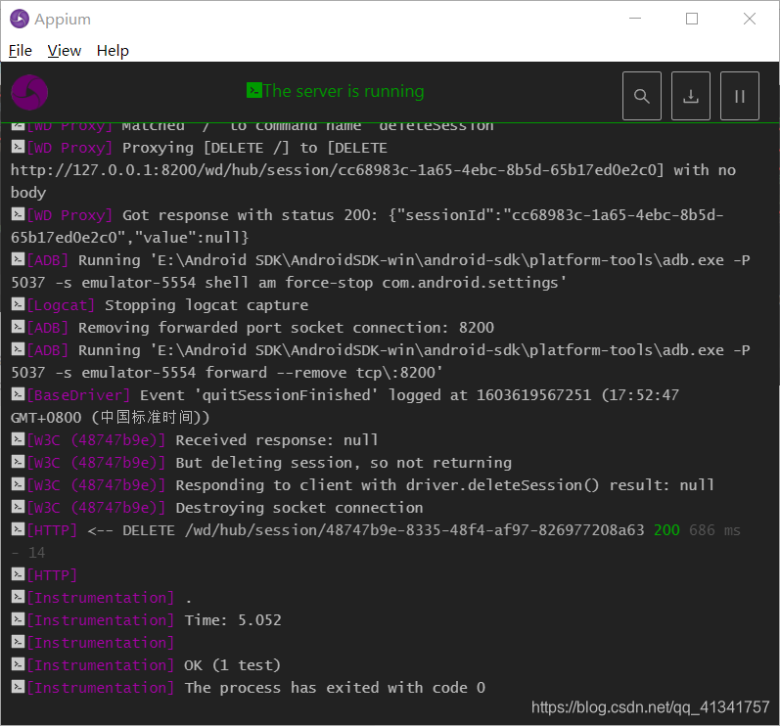
Task: Click the 'Time: 5.052' text
Action: click(x=233, y=620)
